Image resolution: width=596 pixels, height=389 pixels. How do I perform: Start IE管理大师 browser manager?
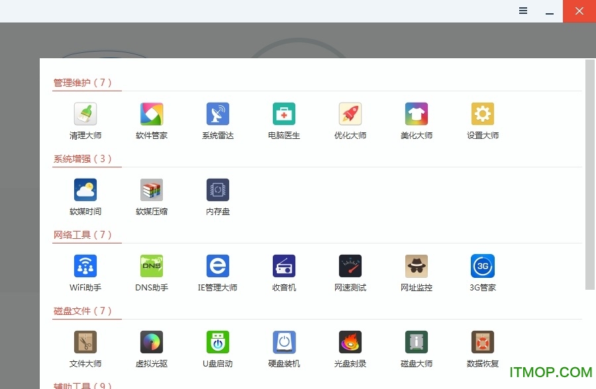pyautogui.click(x=217, y=271)
